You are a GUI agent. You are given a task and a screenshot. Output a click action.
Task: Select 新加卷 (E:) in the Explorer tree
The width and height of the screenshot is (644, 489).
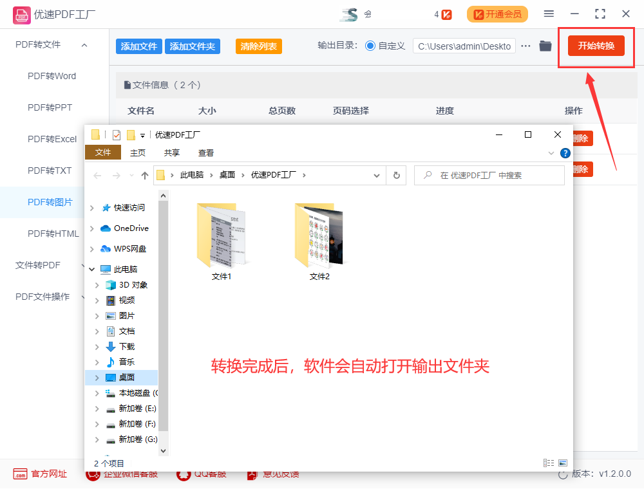click(131, 409)
